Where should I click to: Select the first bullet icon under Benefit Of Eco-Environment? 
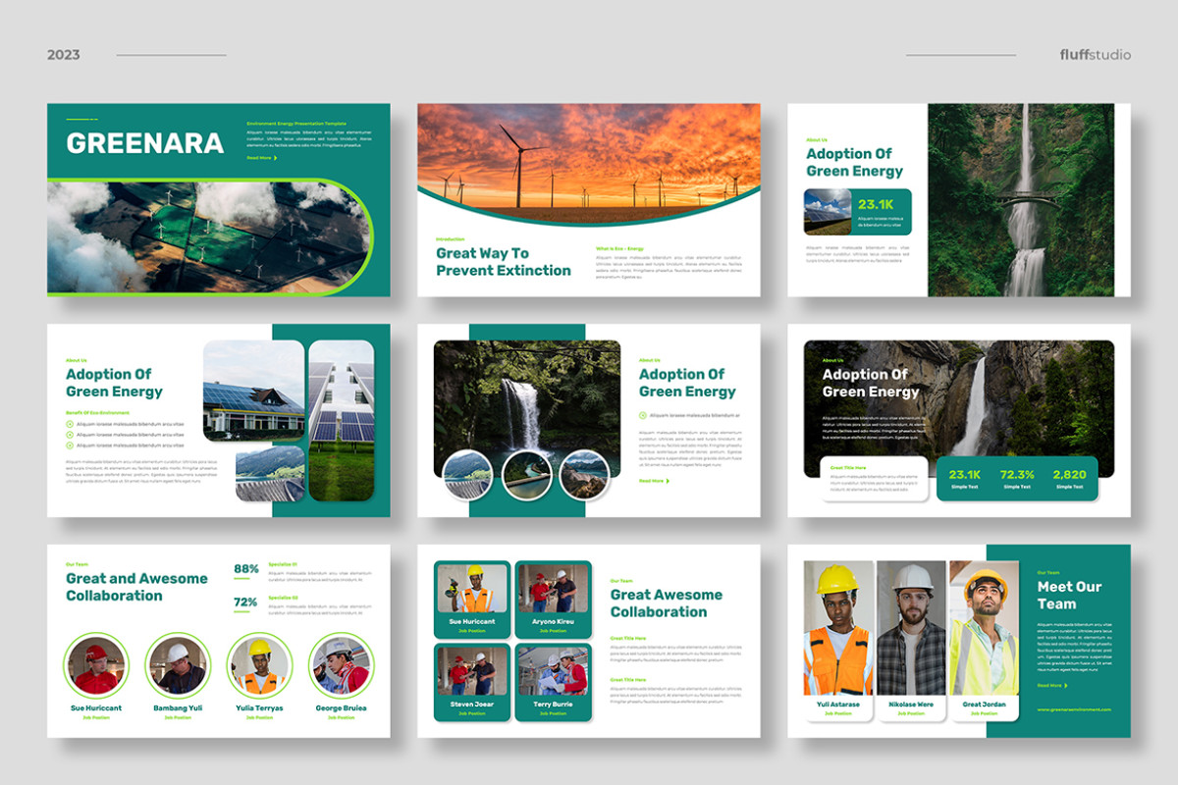point(70,424)
